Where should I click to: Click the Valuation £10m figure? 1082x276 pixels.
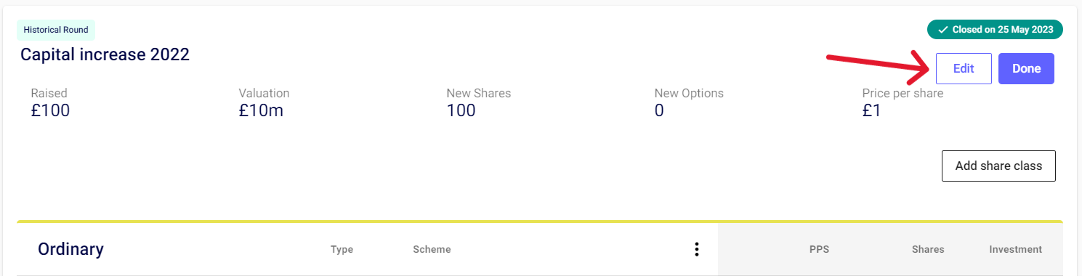coord(261,110)
